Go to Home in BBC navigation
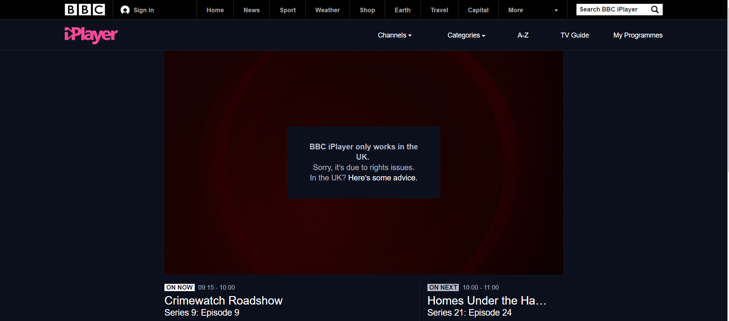The width and height of the screenshot is (729, 321). click(x=215, y=10)
